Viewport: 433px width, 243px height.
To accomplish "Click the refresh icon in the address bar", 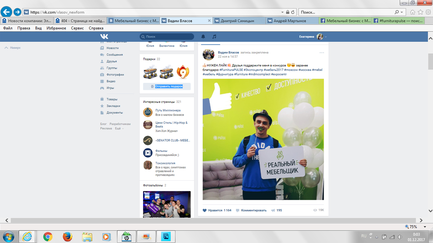I will tap(293, 12).
